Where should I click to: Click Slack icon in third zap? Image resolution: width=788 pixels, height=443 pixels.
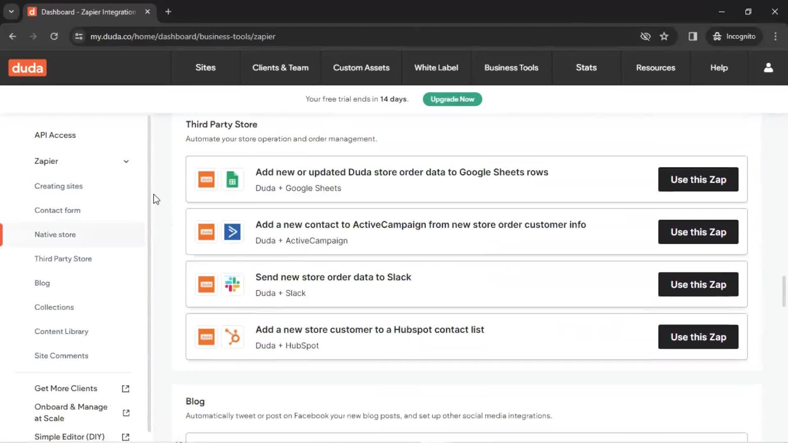[232, 285]
